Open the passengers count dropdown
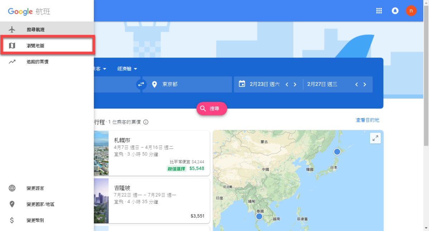Viewport: 429px width, 231px height. pos(100,69)
